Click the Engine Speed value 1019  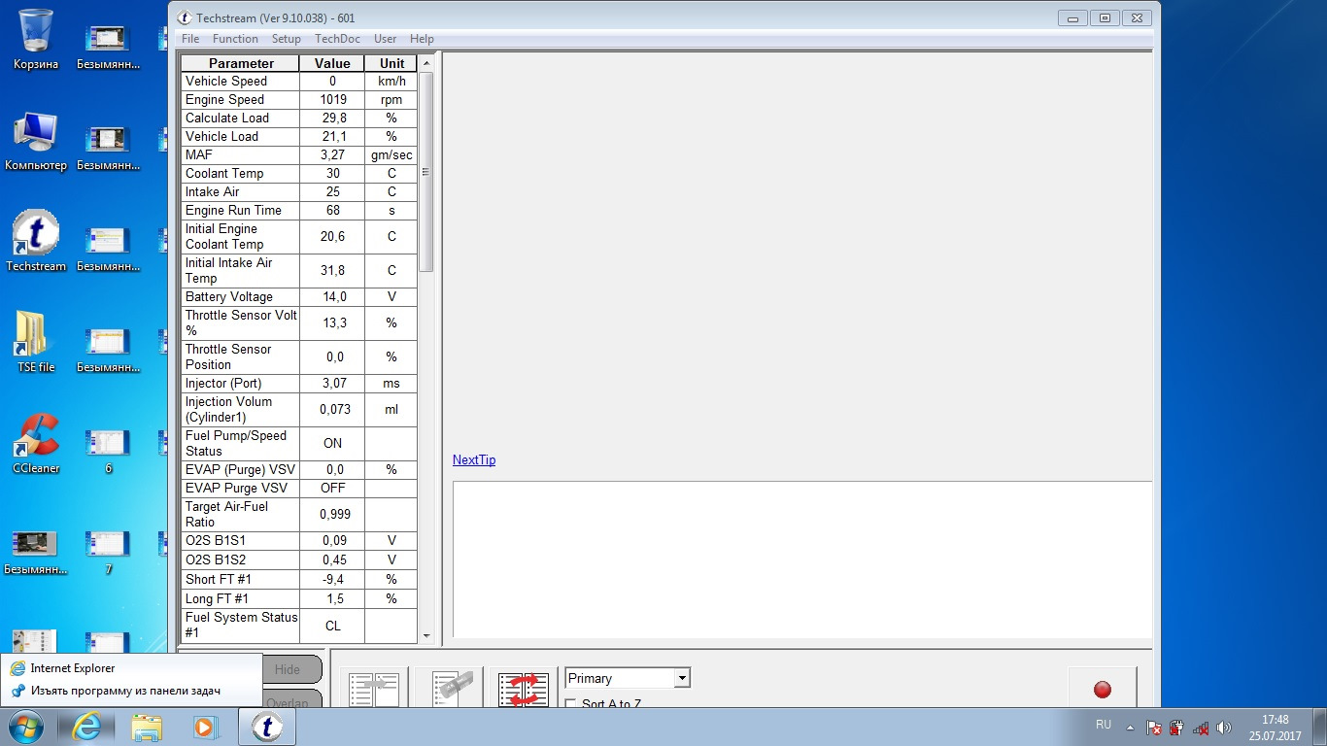coord(332,100)
